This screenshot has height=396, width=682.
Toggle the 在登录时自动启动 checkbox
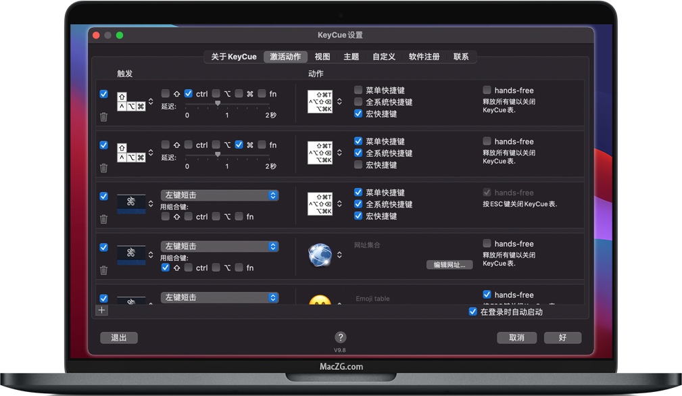[472, 312]
